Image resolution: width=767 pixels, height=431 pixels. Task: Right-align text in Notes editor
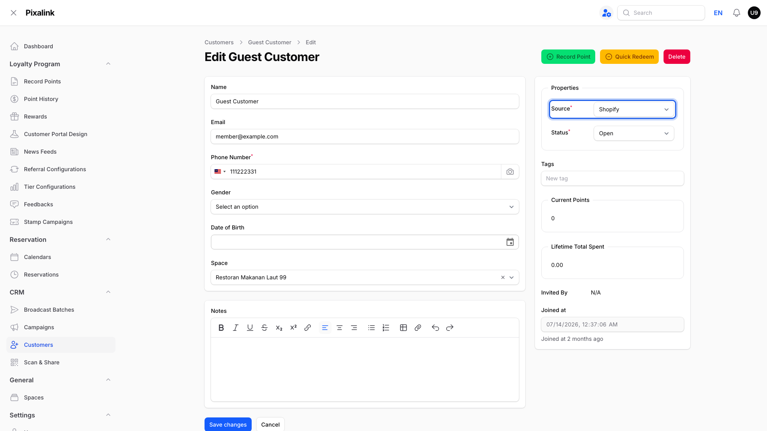click(x=354, y=328)
